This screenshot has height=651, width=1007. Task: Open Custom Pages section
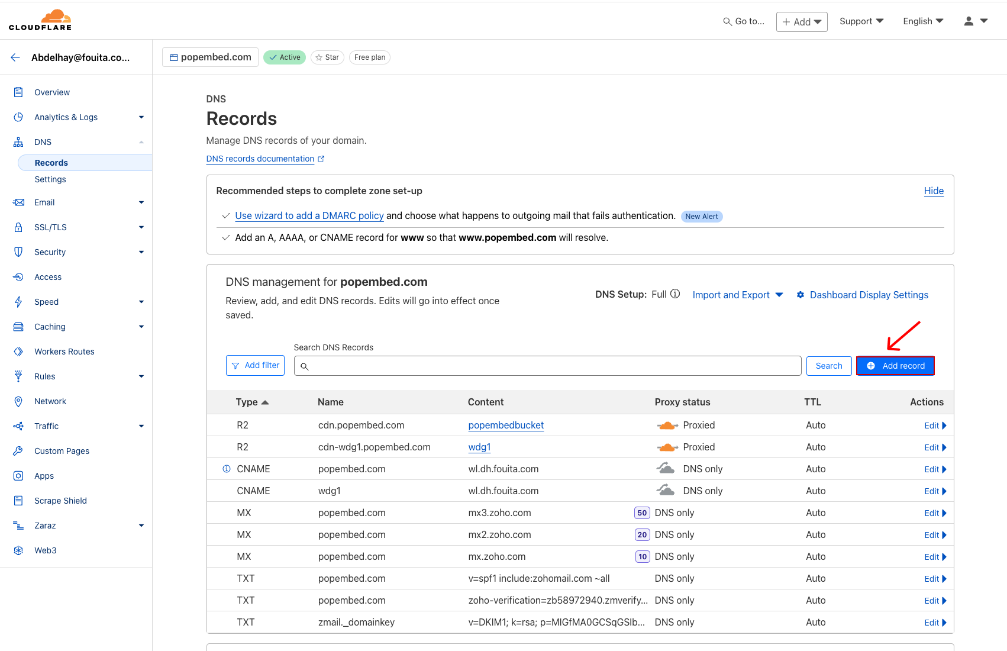tap(62, 451)
